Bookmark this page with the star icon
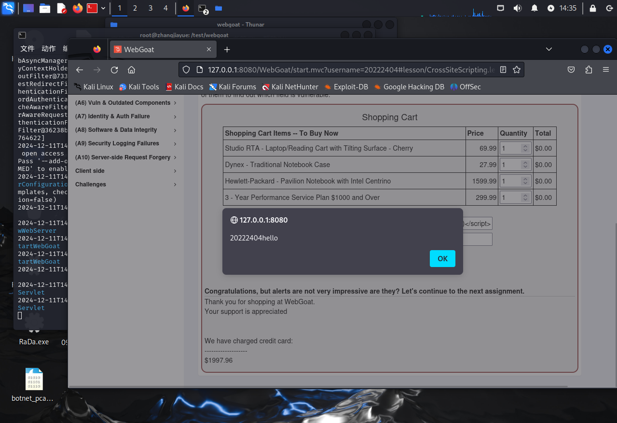The image size is (617, 423). tap(517, 70)
